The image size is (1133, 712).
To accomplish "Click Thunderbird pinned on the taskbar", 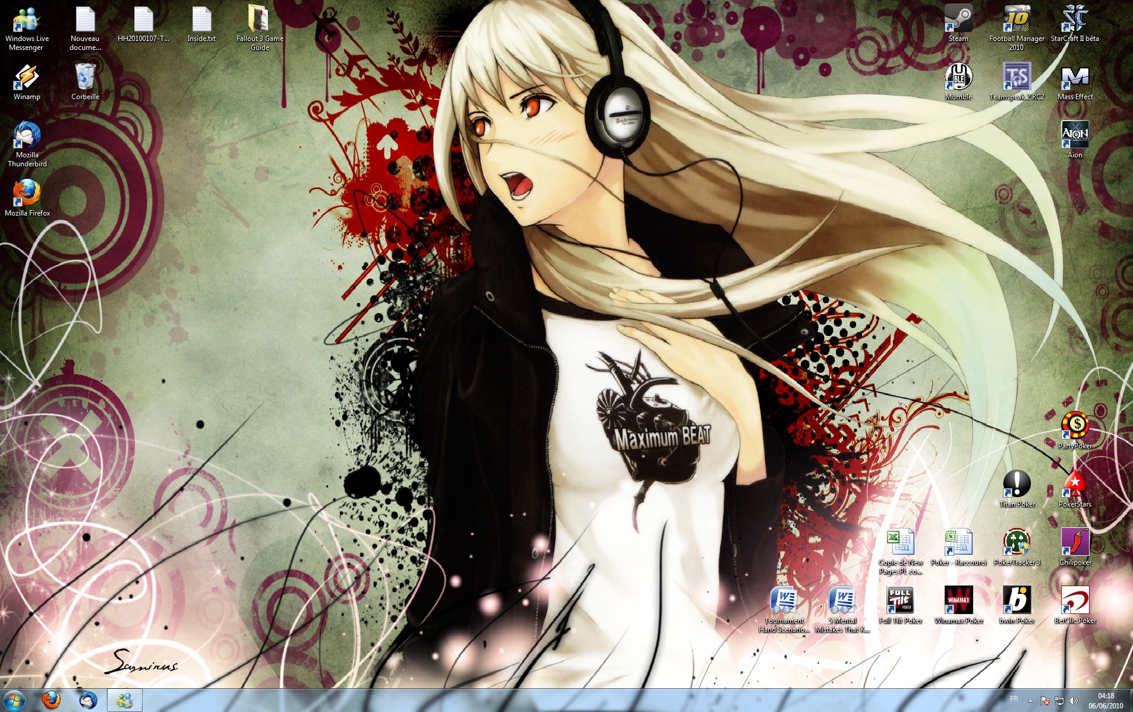I will tap(89, 701).
